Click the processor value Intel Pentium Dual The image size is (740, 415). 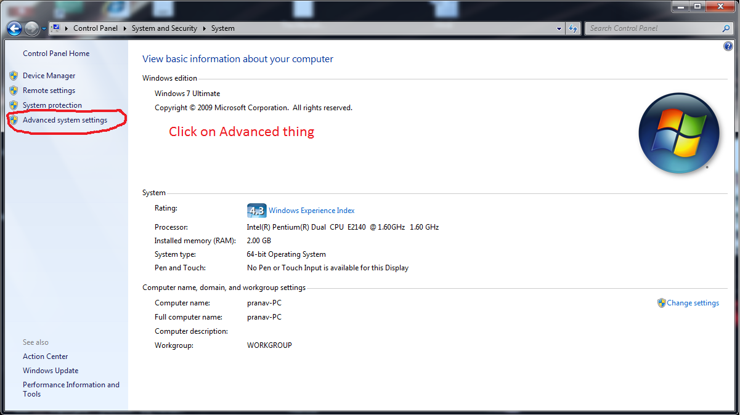(343, 227)
